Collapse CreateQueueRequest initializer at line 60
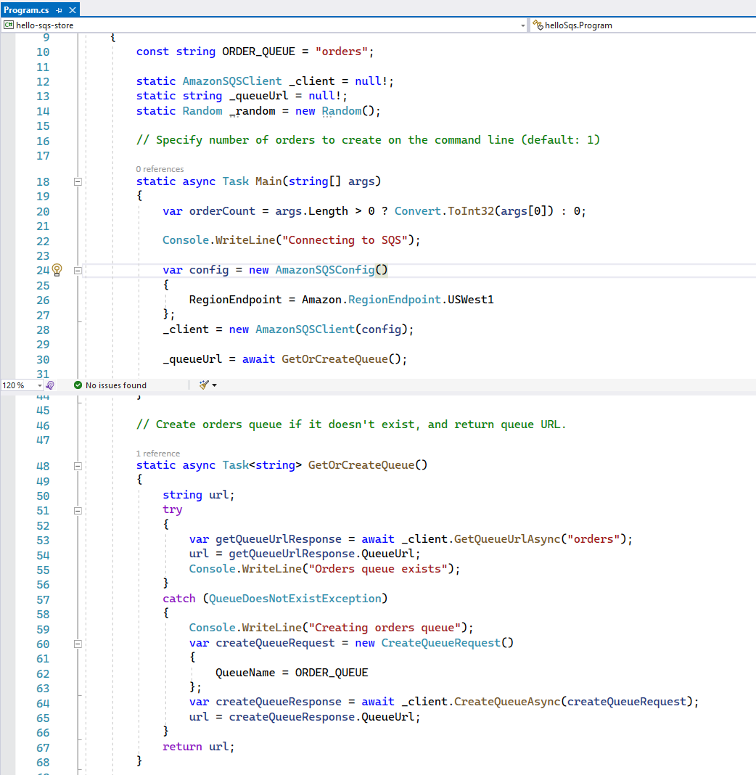 pyautogui.click(x=78, y=644)
